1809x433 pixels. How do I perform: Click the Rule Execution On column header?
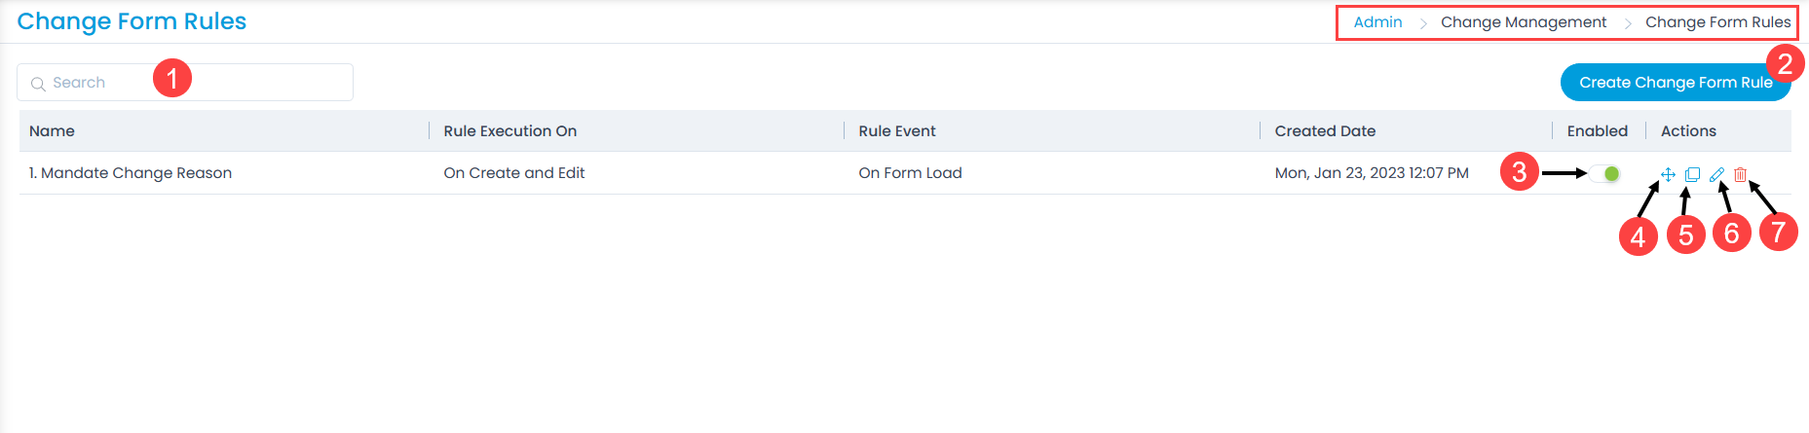(509, 131)
